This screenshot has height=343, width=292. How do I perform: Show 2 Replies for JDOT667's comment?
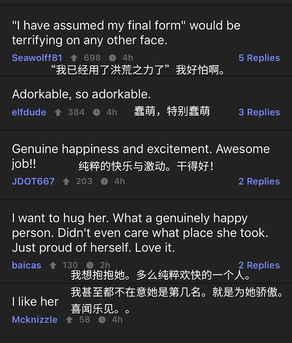[x=259, y=181]
